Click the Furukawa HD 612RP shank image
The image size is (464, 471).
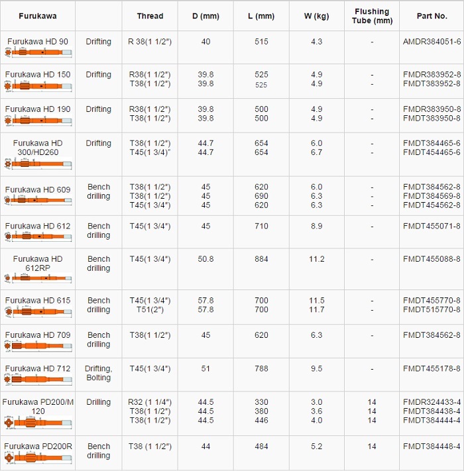tap(38, 278)
